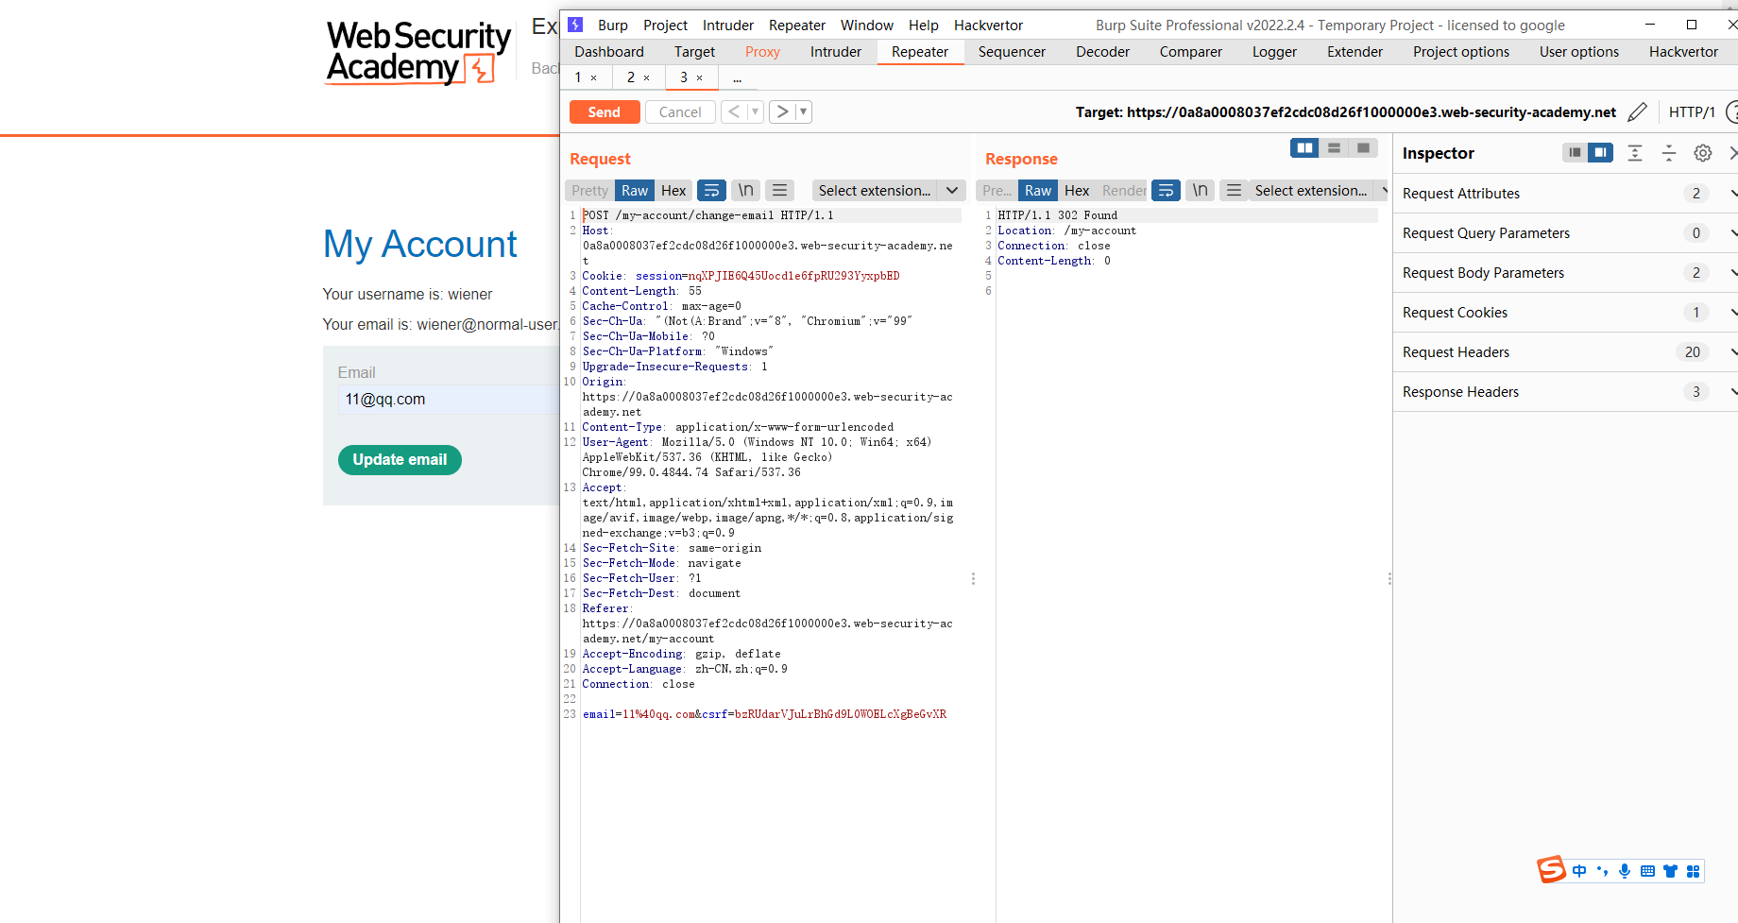Edit target with the pencil icon

tap(1638, 112)
